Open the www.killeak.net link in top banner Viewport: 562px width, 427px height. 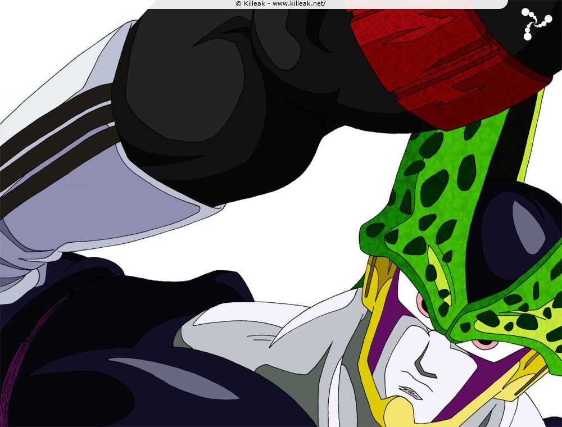point(299,3)
